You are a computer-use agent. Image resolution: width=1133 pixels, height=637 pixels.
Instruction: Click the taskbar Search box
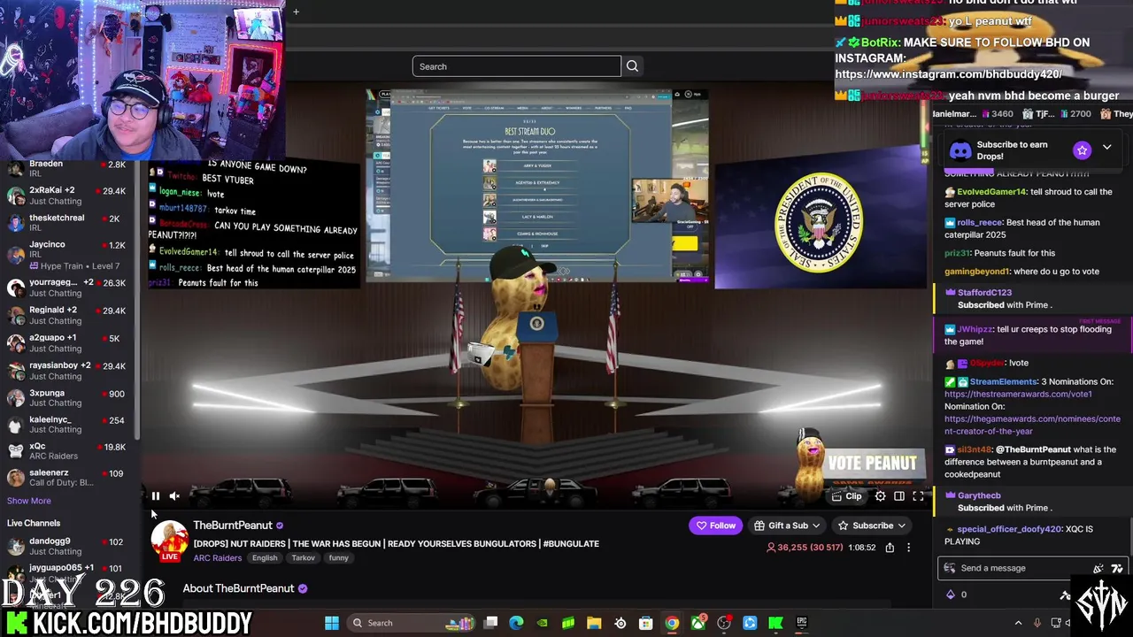412,623
